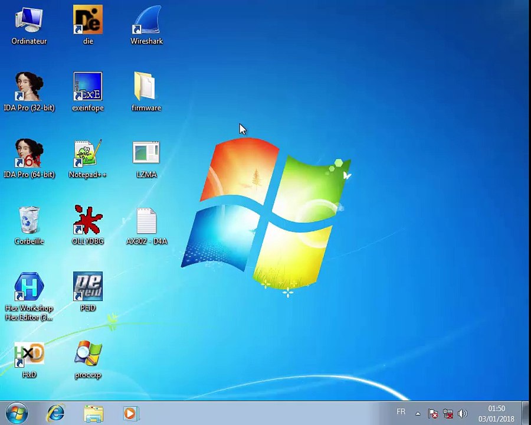This screenshot has height=425, width=531.
Task: Open Windows Explorer from the taskbar
Action: tap(94, 413)
